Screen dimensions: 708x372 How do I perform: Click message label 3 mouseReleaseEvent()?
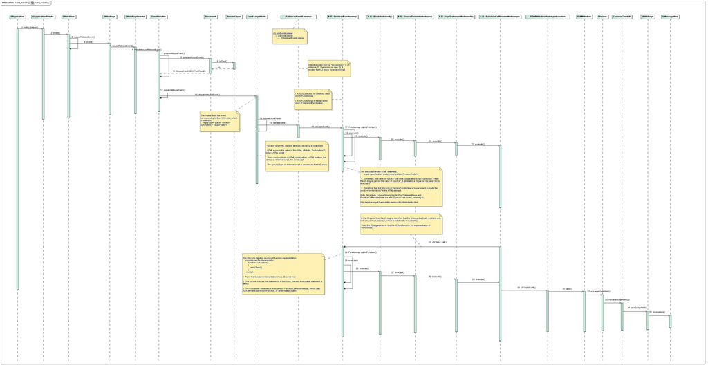tap(83, 37)
